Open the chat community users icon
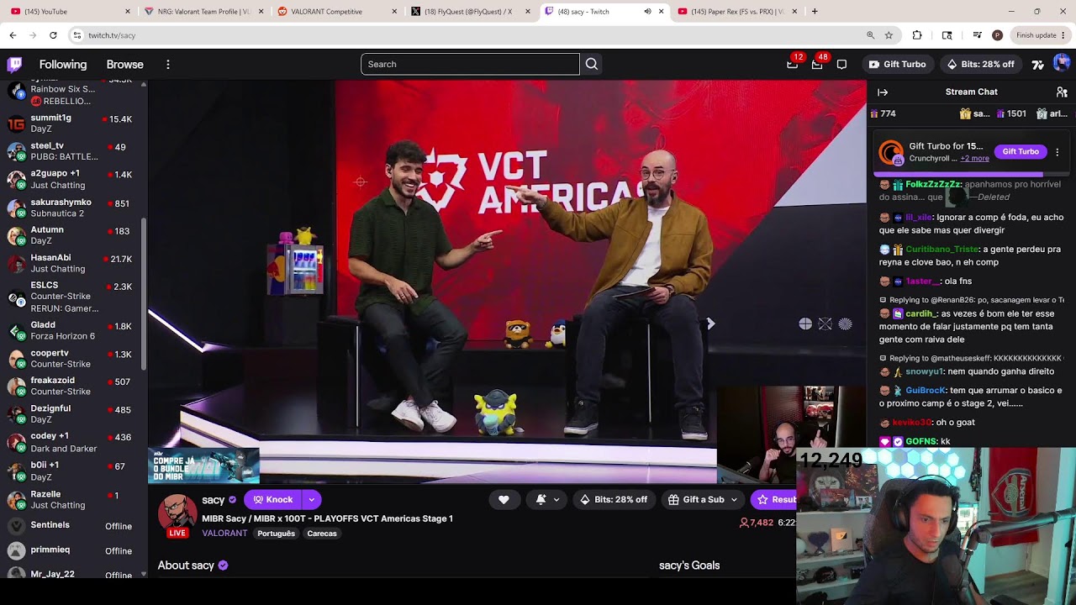1076x605 pixels. click(x=1062, y=92)
